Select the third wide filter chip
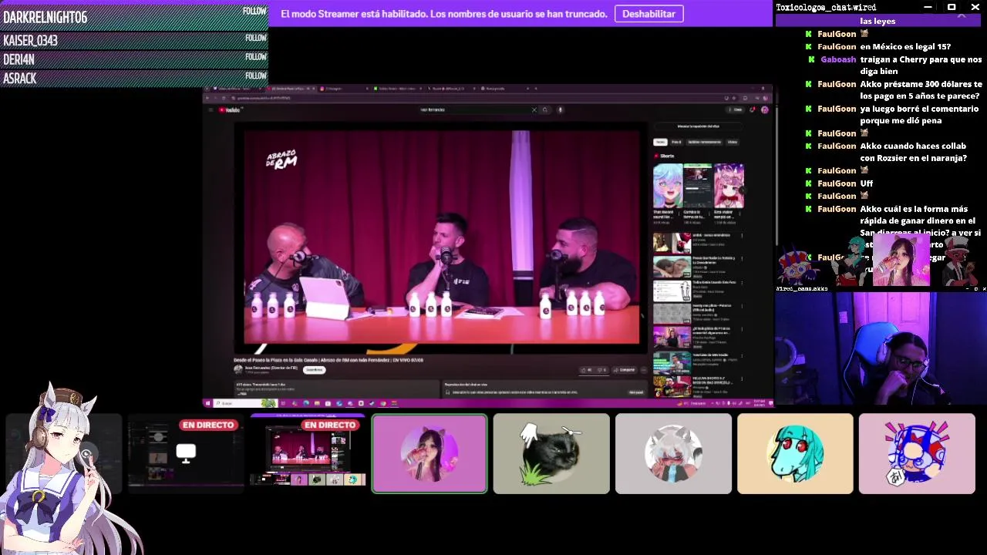Image resolution: width=987 pixels, height=555 pixels. click(704, 142)
